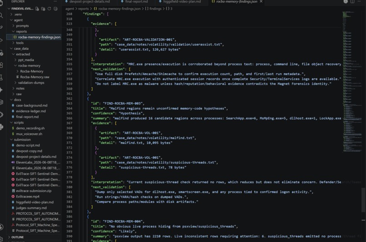Click the reports breadcrumb segment
Viewport: 366px width, 242px height.
tap(84, 9)
